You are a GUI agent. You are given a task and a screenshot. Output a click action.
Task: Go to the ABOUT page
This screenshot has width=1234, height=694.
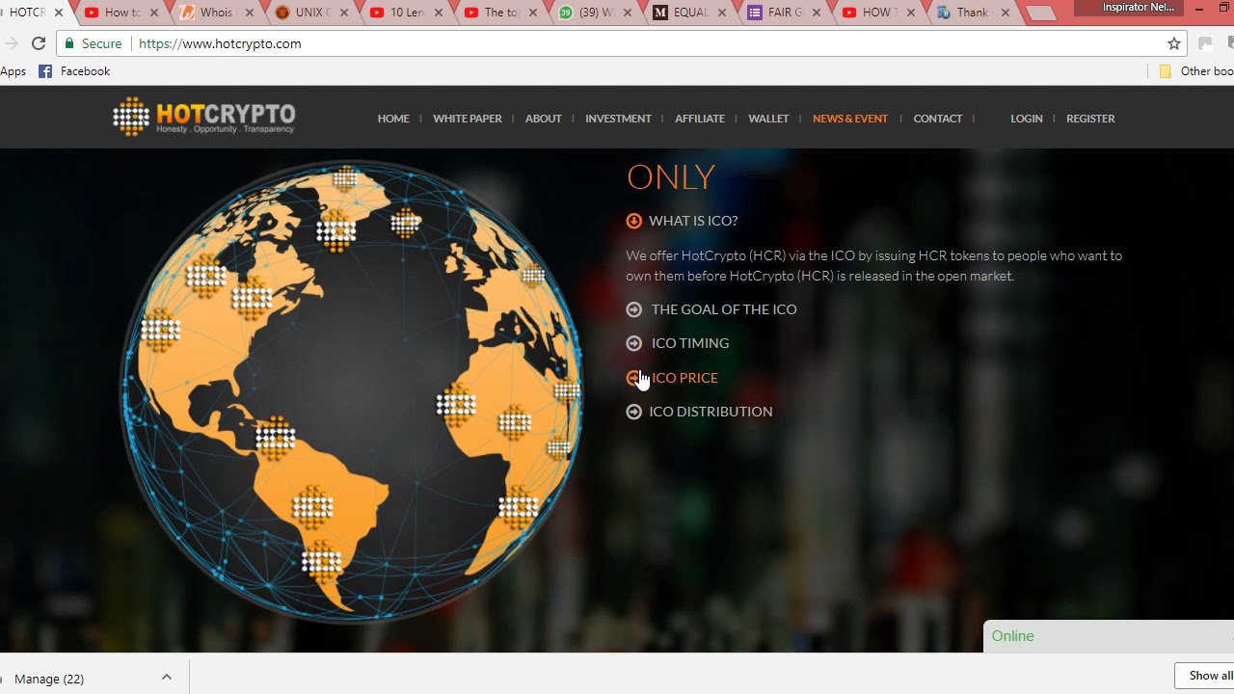544,119
